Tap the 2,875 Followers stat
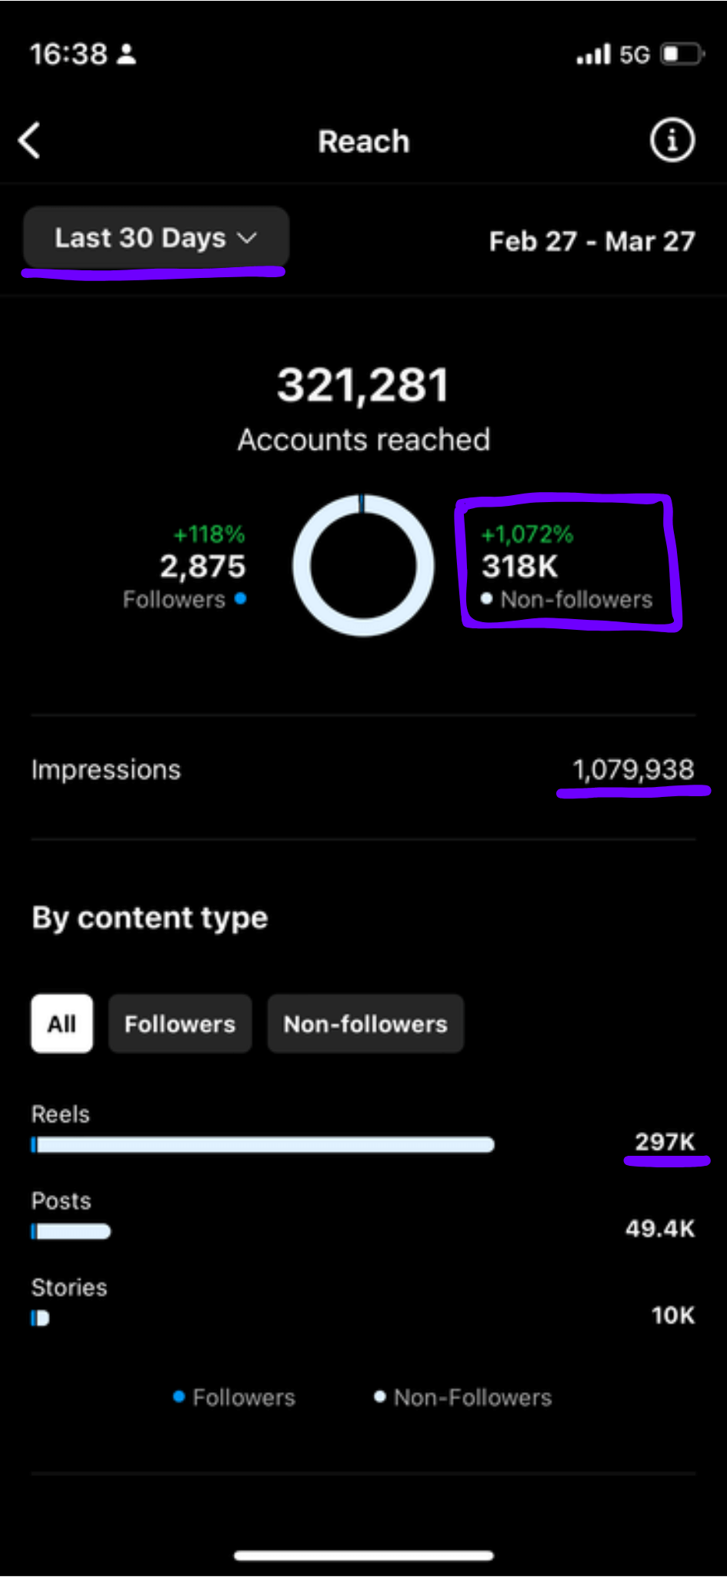727x1577 pixels. (185, 566)
